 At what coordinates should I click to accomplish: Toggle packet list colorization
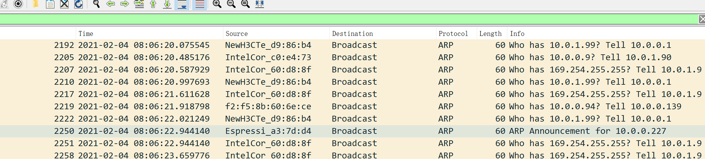pos(200,4)
